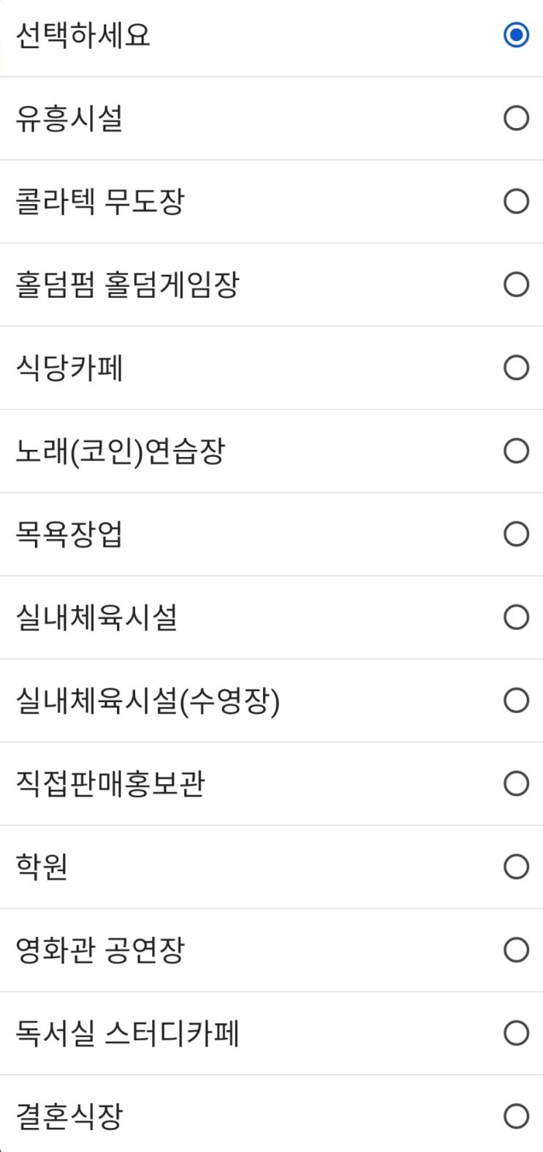543x1152 pixels.
Task: Tap the 결혼식장 option text
Action: 69,1117
